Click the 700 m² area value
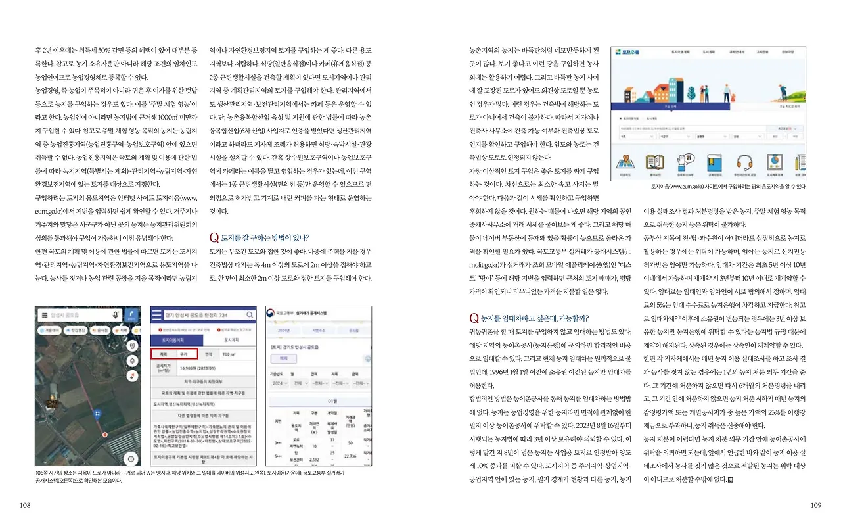This screenshot has height=526, width=841. [x=229, y=354]
